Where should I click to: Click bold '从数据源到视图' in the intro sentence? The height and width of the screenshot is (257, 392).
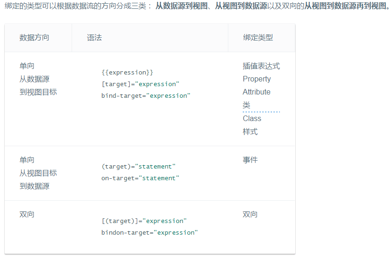click(181, 6)
